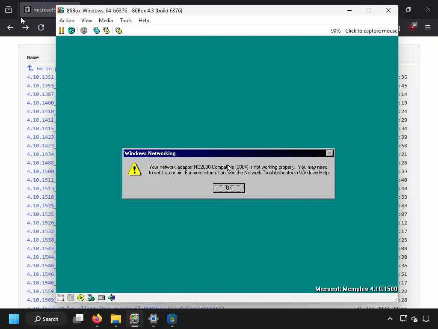The image size is (438, 329).
Task: Open the 4.10.1538 file link
Action: click(41, 240)
